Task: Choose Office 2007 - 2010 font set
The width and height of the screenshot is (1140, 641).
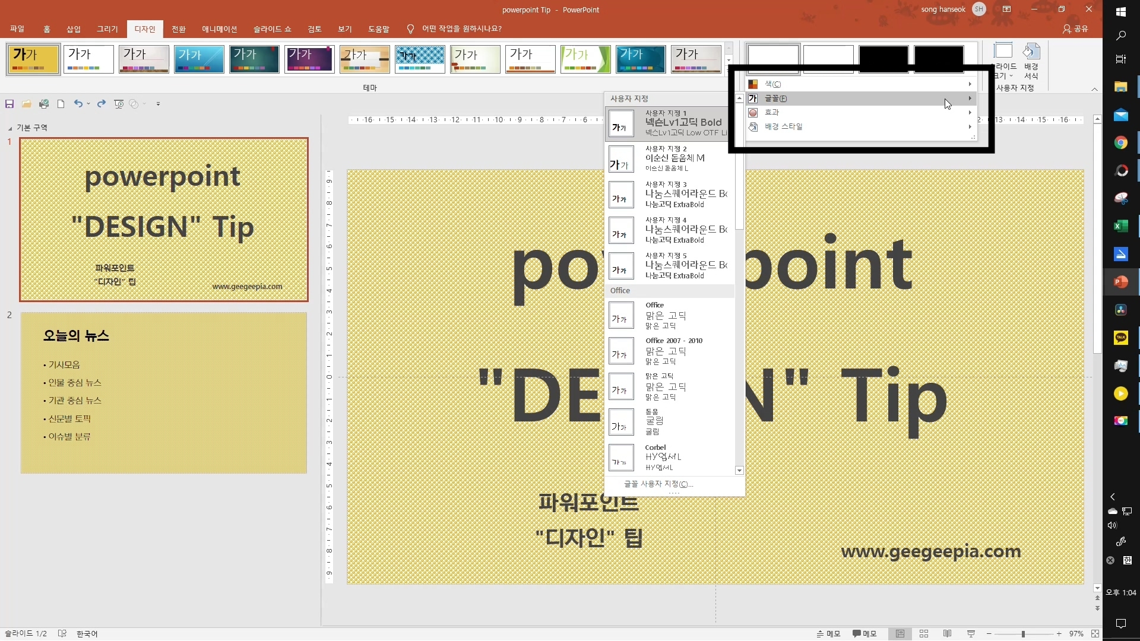Action: [670, 351]
